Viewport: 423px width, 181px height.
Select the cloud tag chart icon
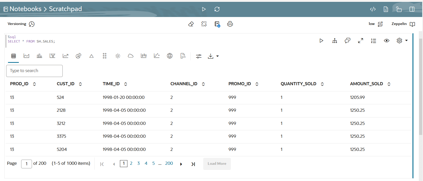tap(131, 56)
